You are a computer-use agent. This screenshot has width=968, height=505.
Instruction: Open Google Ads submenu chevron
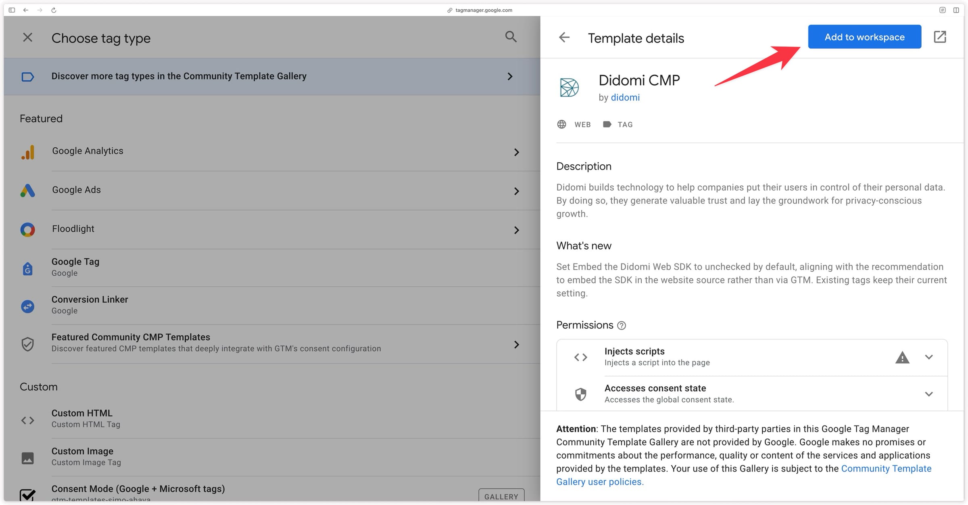click(517, 191)
